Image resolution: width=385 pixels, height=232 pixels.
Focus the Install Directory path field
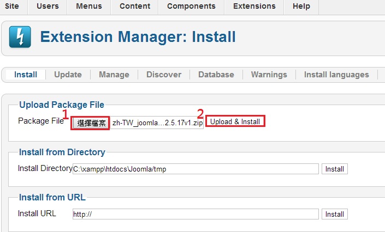pyautogui.click(x=196, y=169)
